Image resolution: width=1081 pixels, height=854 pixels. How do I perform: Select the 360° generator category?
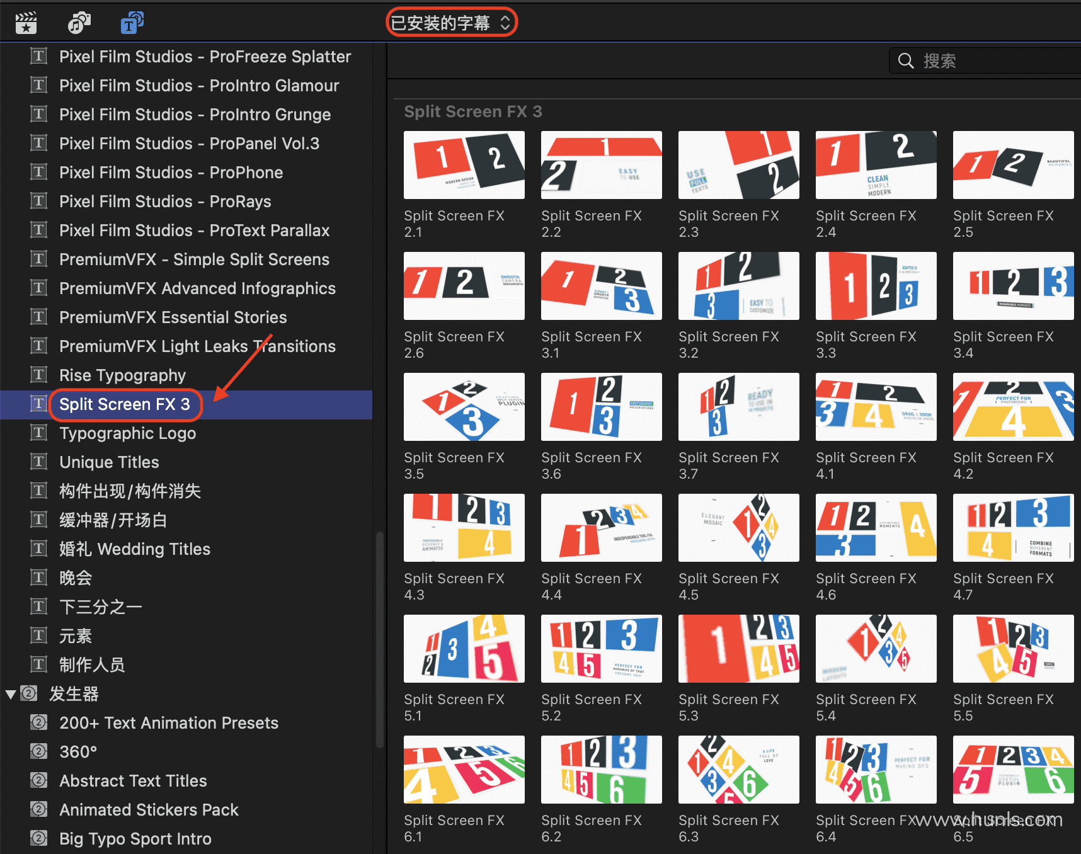(78, 752)
